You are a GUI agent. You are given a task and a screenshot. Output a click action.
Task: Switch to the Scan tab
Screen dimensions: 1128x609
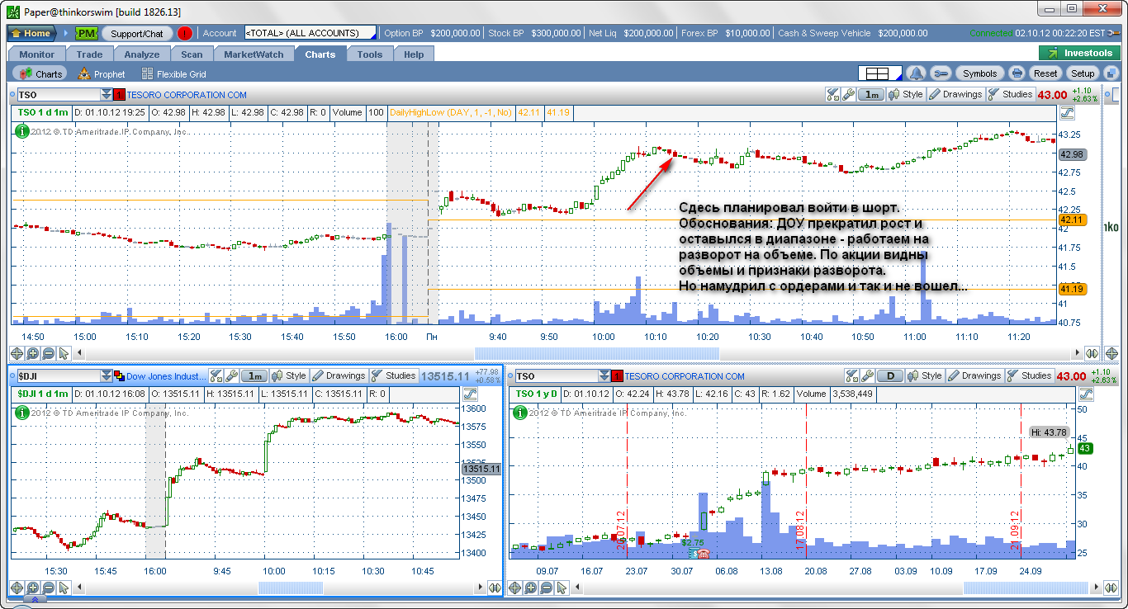pyautogui.click(x=192, y=54)
